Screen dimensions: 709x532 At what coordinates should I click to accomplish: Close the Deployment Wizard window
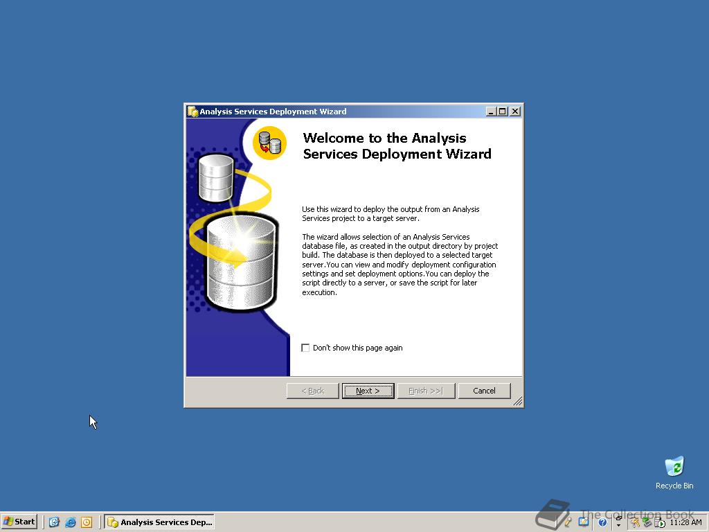514,112
